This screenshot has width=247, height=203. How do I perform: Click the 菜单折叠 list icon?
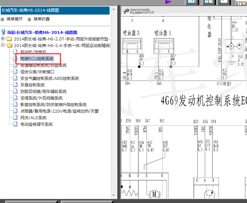(29, 19)
